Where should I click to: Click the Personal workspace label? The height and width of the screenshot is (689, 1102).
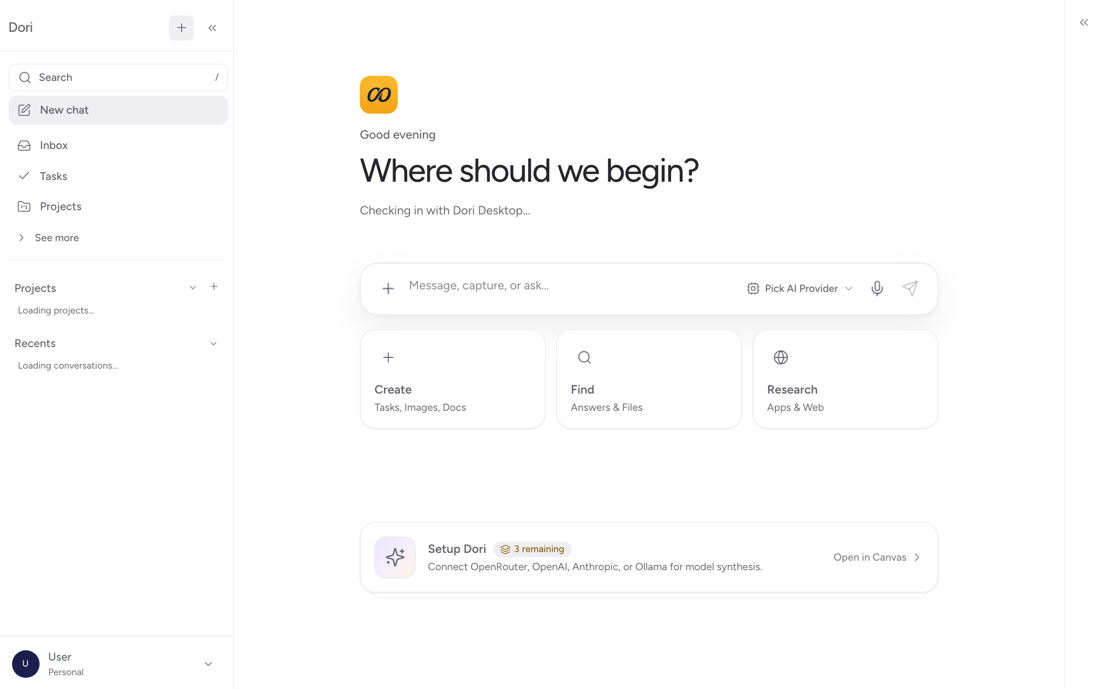[x=66, y=672]
